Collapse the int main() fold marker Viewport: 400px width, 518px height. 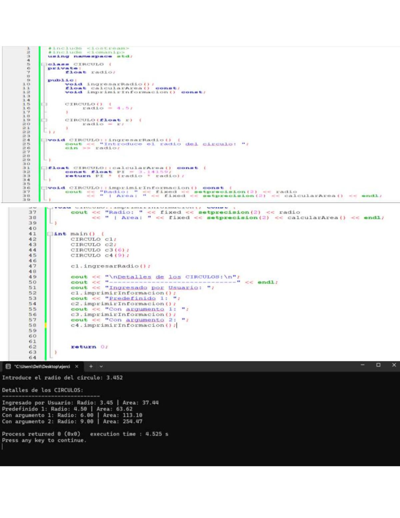[50, 234]
